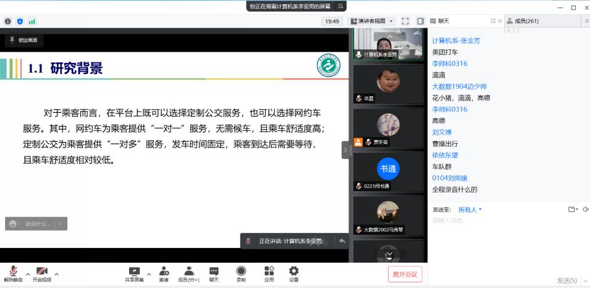Select 大数据2002马秀琴 participant thumbnail
Image resolution: width=590 pixels, height=288 pixels.
pyautogui.click(x=389, y=216)
